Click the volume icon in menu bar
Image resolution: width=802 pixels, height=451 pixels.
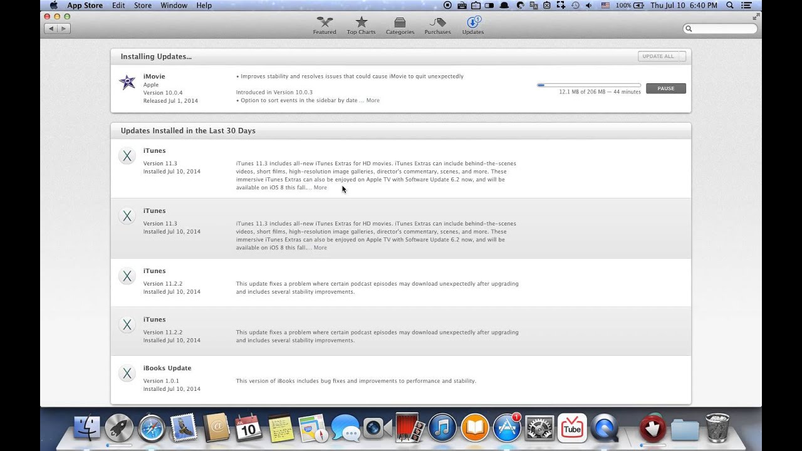tap(589, 5)
